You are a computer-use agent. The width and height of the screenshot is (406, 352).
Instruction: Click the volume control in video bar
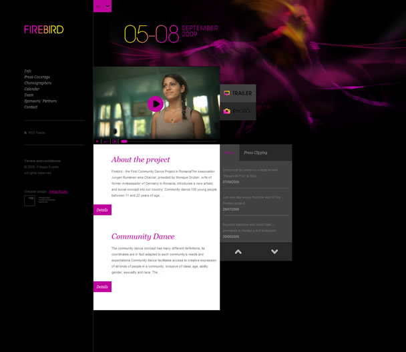[x=106, y=141]
